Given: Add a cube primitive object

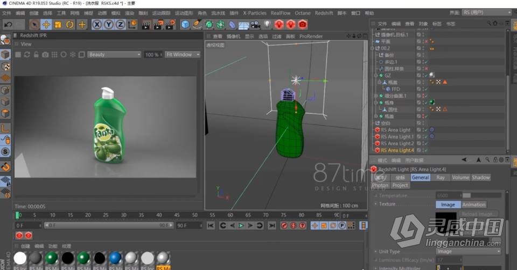Looking at the screenshot, I should [x=185, y=24].
